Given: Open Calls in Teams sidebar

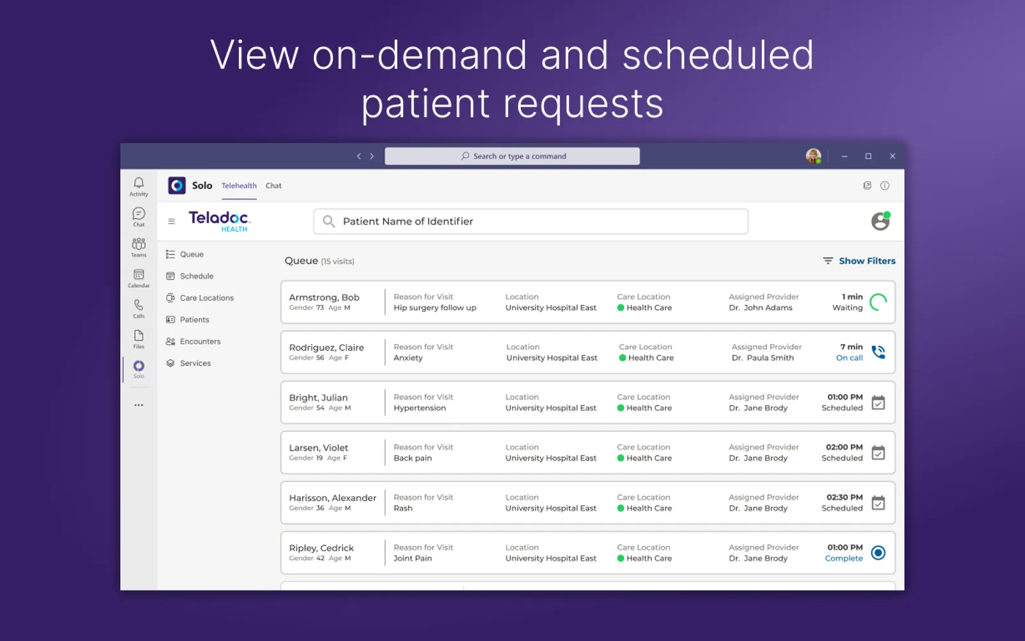Looking at the screenshot, I should [138, 309].
